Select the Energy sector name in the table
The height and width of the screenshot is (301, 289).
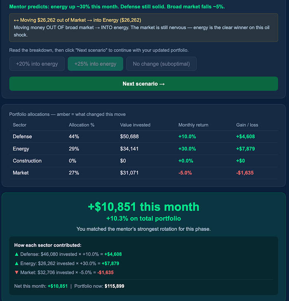pos(21,149)
